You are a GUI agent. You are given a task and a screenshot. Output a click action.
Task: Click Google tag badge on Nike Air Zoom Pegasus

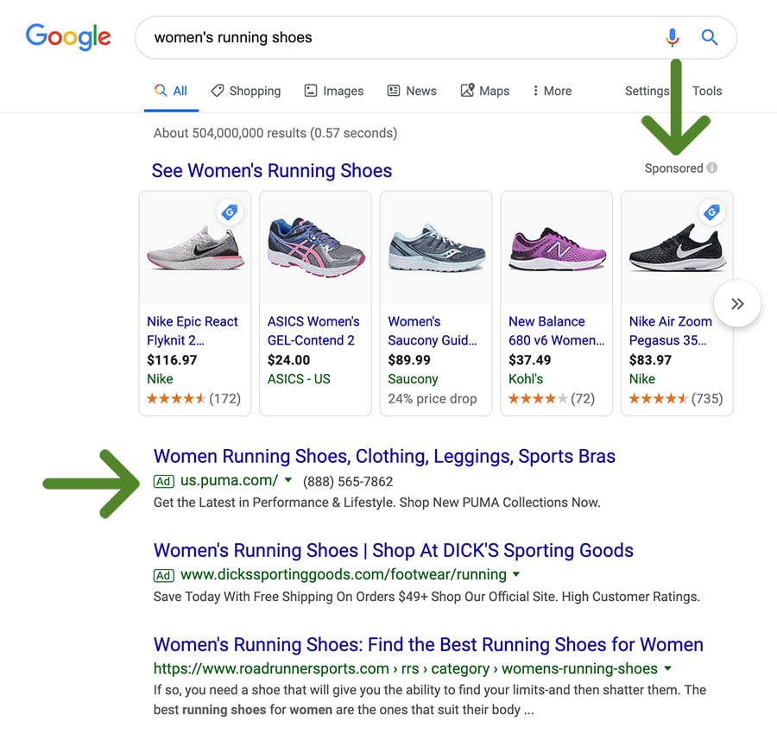coord(711,212)
